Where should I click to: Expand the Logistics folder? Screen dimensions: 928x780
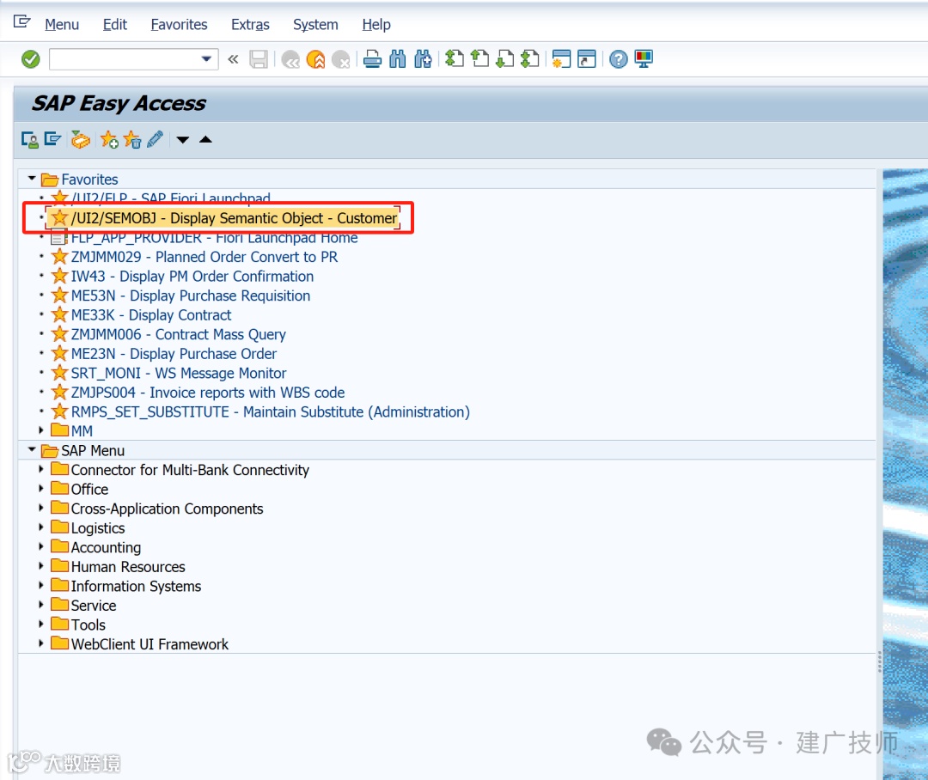(41, 527)
